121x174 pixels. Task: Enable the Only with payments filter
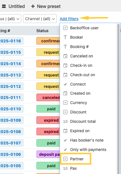pyautogui.click(x=88, y=150)
